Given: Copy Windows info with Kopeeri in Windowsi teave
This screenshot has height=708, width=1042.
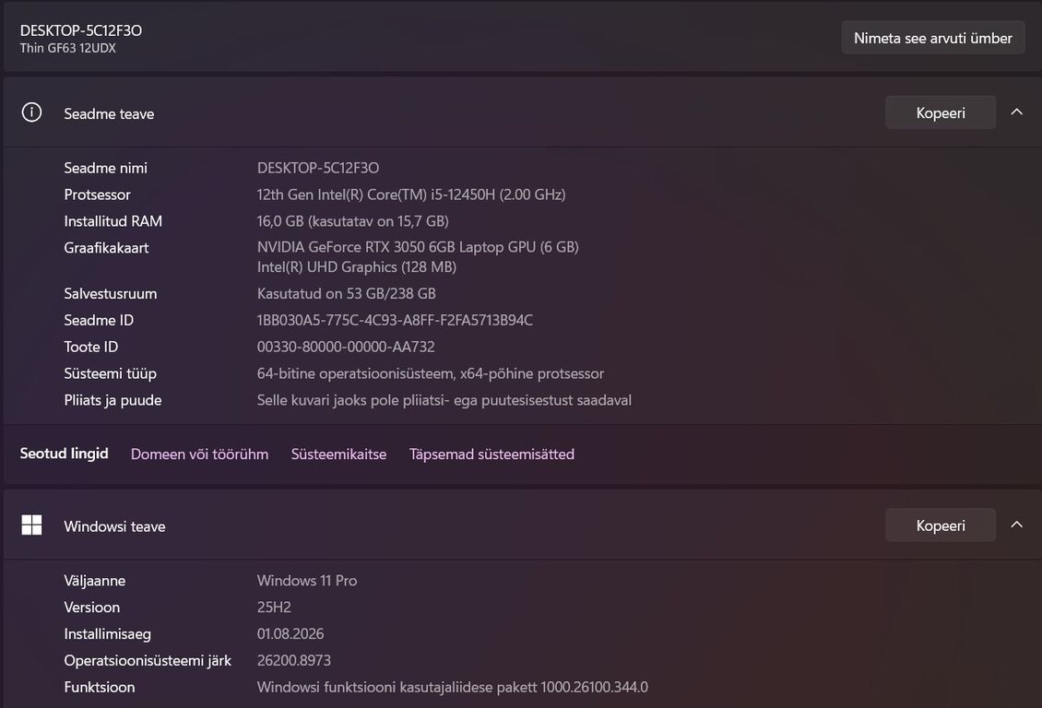Looking at the screenshot, I should click(941, 525).
